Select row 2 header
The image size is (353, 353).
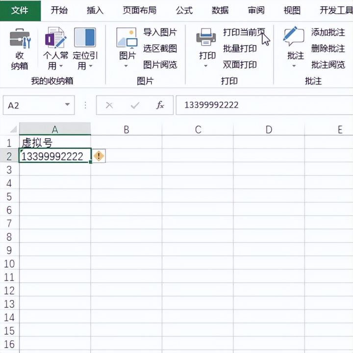pyautogui.click(x=9, y=156)
